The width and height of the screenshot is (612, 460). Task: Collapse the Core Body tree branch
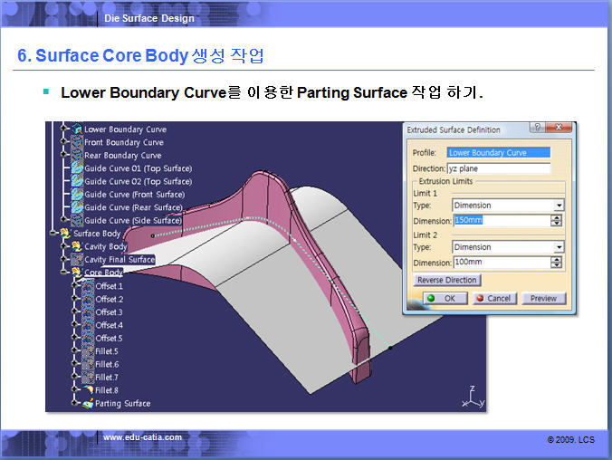[x=64, y=272]
